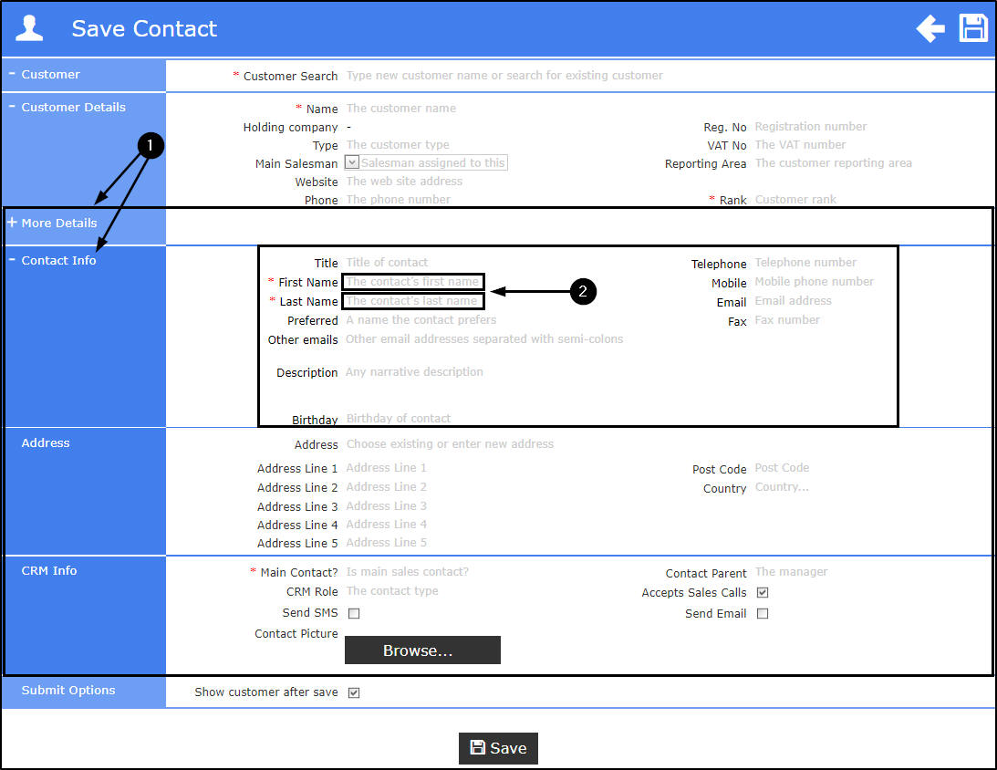
Task: Enable the Send Email checkbox
Action: point(763,614)
